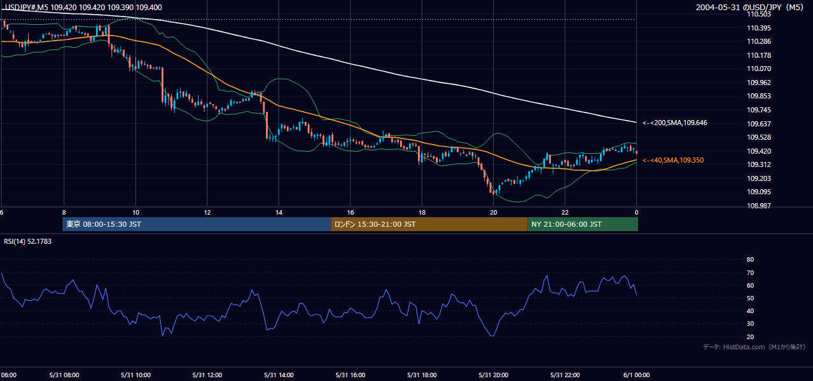Select the 5/31 10:00 bottom date label
The height and width of the screenshot is (381, 813).
coord(135,375)
